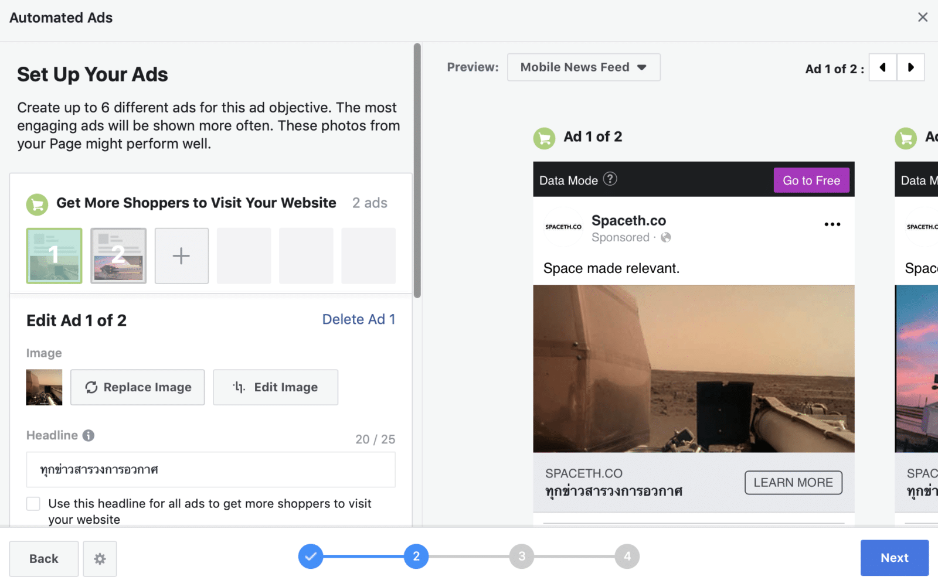Screen dimensions: 938x587
Task: Click the Delete Ad 1 link
Action: (x=358, y=319)
